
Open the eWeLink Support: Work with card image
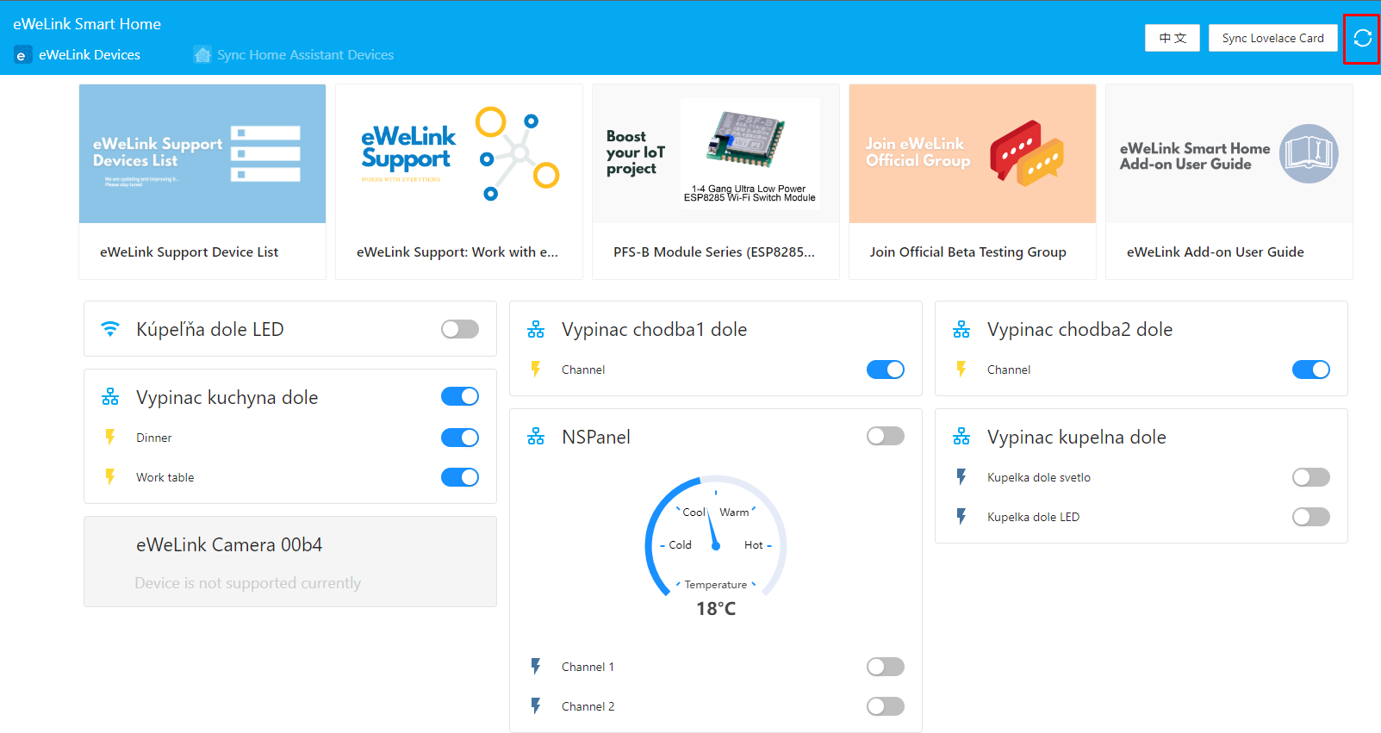[x=459, y=153]
